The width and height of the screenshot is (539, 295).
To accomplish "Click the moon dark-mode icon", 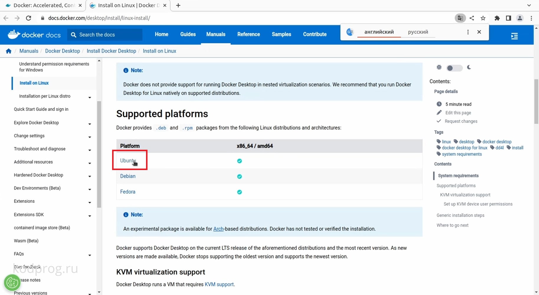I will (469, 67).
